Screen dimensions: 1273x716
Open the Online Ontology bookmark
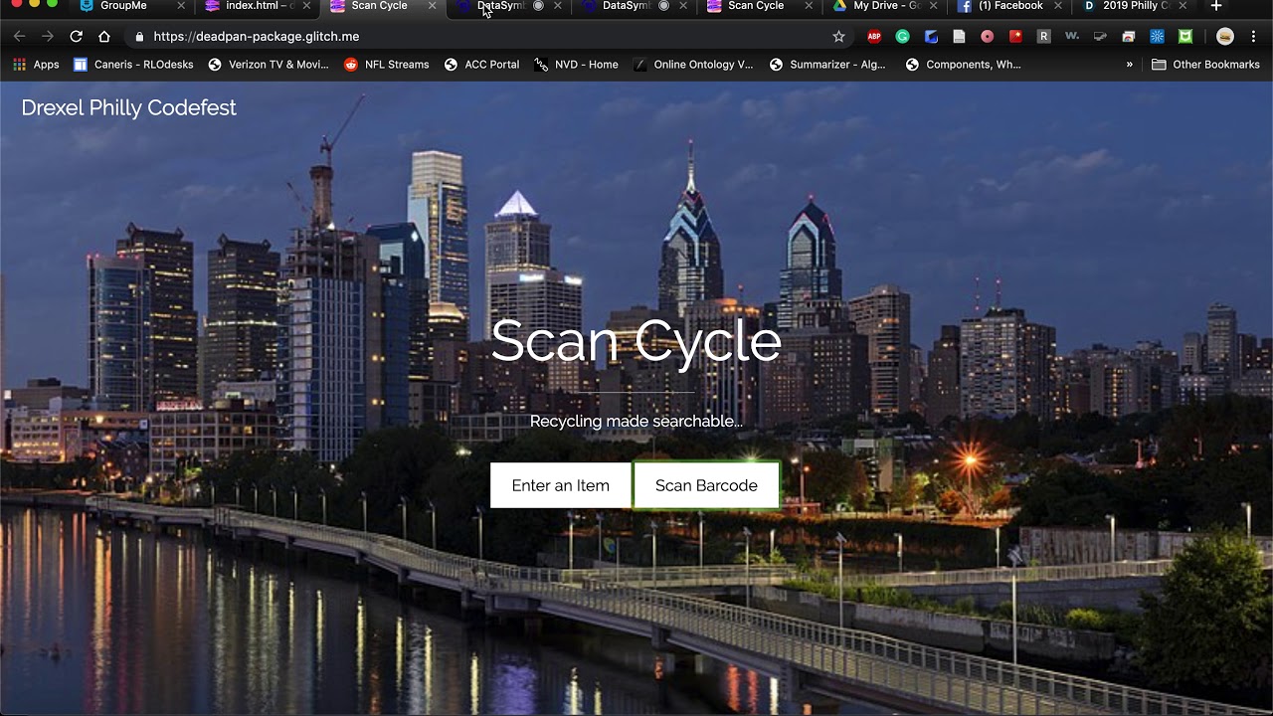(x=693, y=65)
